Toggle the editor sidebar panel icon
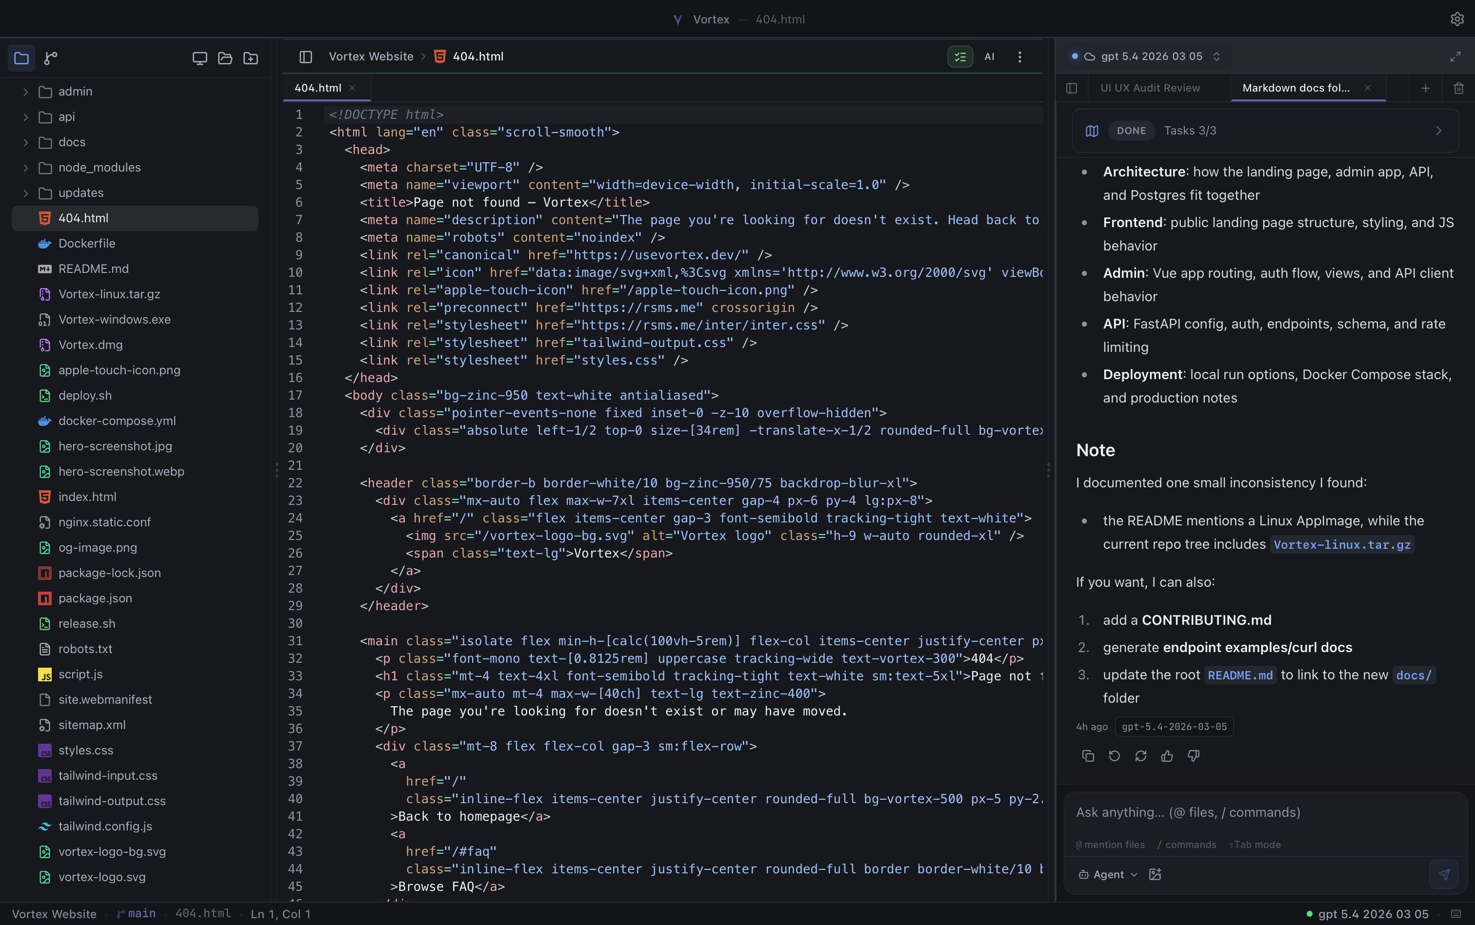Image resolution: width=1475 pixels, height=925 pixels. 305,57
